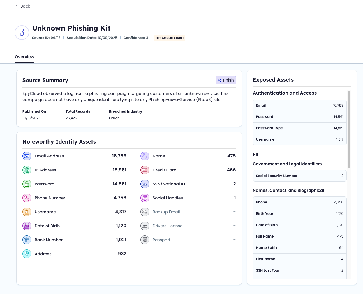Go back using the Back link
The width and height of the screenshot is (363, 294).
tap(25, 6)
